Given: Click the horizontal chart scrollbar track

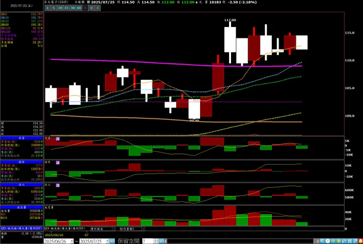Looking at the screenshot, I should click(241, 241).
